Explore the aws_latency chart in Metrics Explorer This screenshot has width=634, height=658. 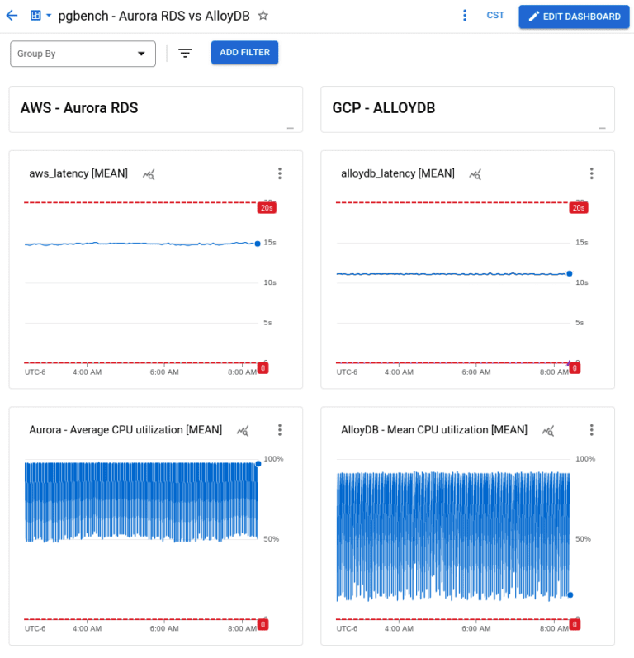coord(149,174)
